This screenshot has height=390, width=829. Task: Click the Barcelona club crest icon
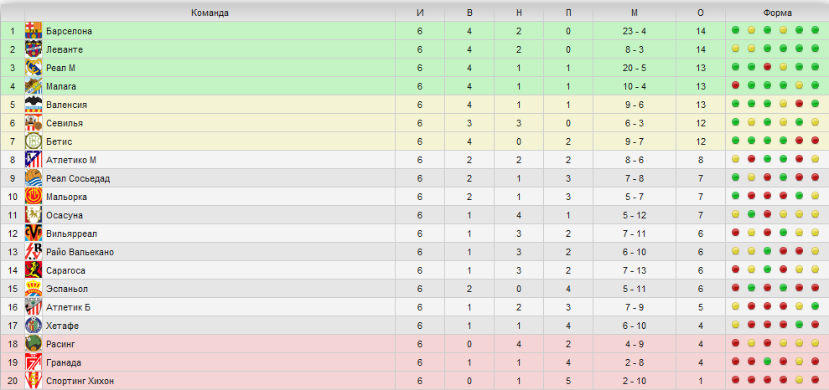[34, 31]
